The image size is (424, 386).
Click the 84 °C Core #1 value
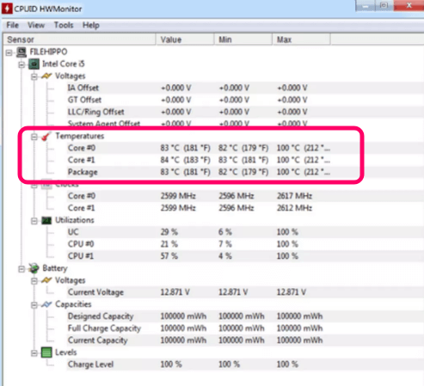186,160
